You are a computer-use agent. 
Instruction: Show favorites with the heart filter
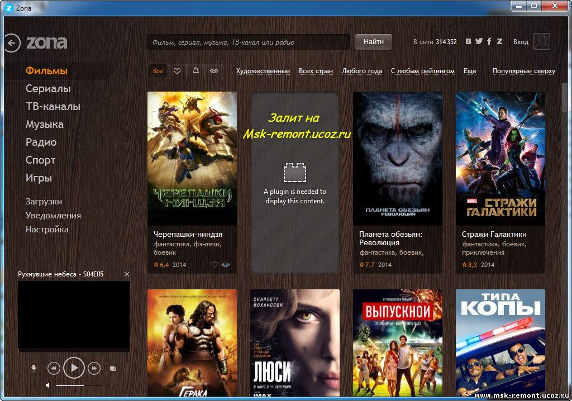(177, 71)
